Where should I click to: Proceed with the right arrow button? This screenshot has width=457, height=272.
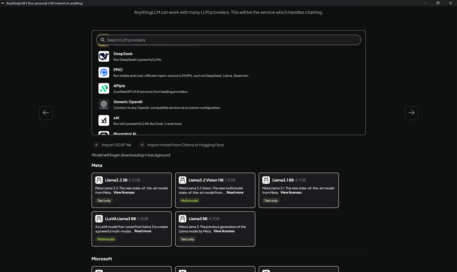click(x=411, y=113)
